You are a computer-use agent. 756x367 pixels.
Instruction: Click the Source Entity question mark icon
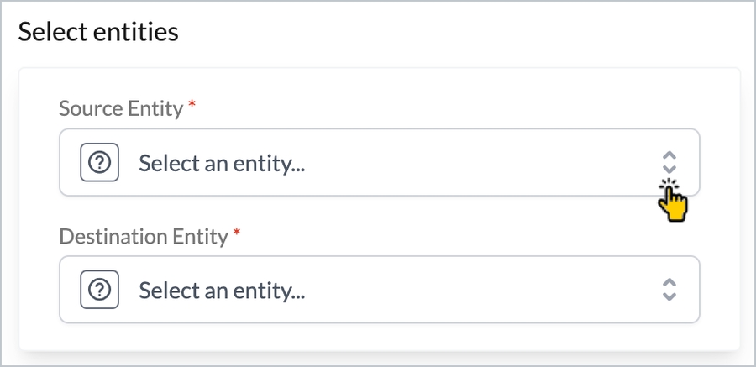point(99,162)
